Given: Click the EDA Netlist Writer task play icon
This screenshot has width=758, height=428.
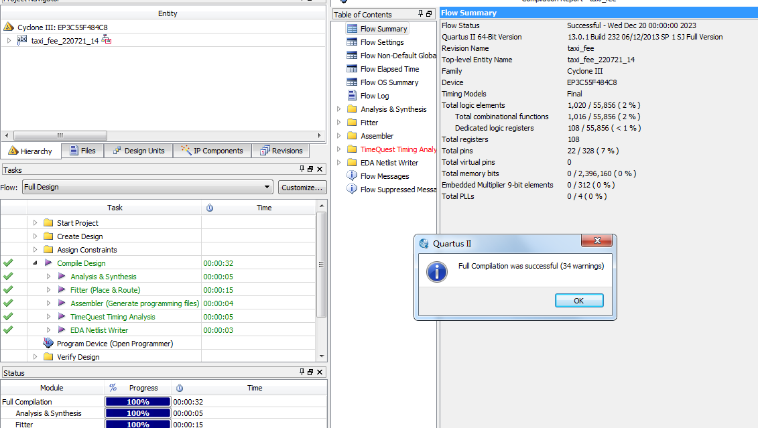Looking at the screenshot, I should (x=62, y=330).
